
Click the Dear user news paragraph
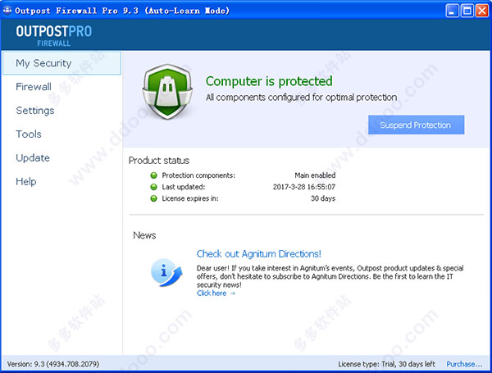coord(330,276)
